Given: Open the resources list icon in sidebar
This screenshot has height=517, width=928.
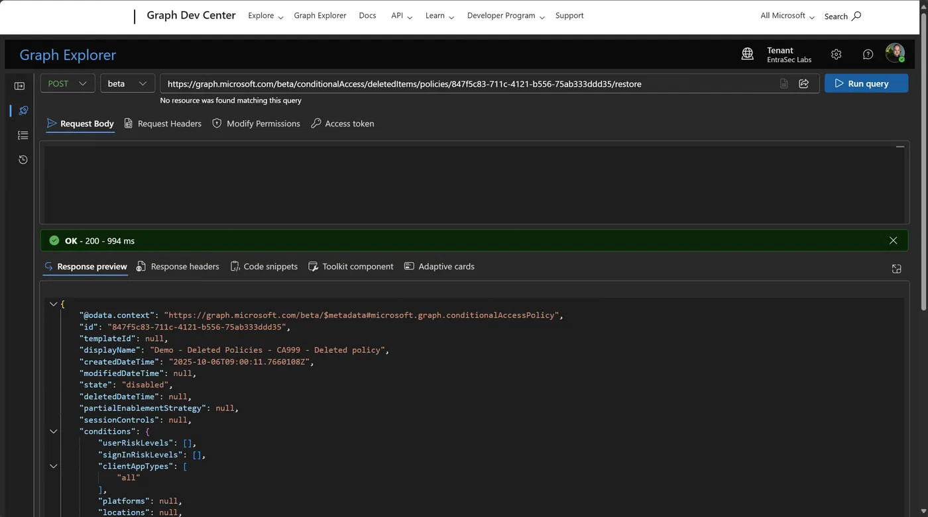Looking at the screenshot, I should click(23, 135).
